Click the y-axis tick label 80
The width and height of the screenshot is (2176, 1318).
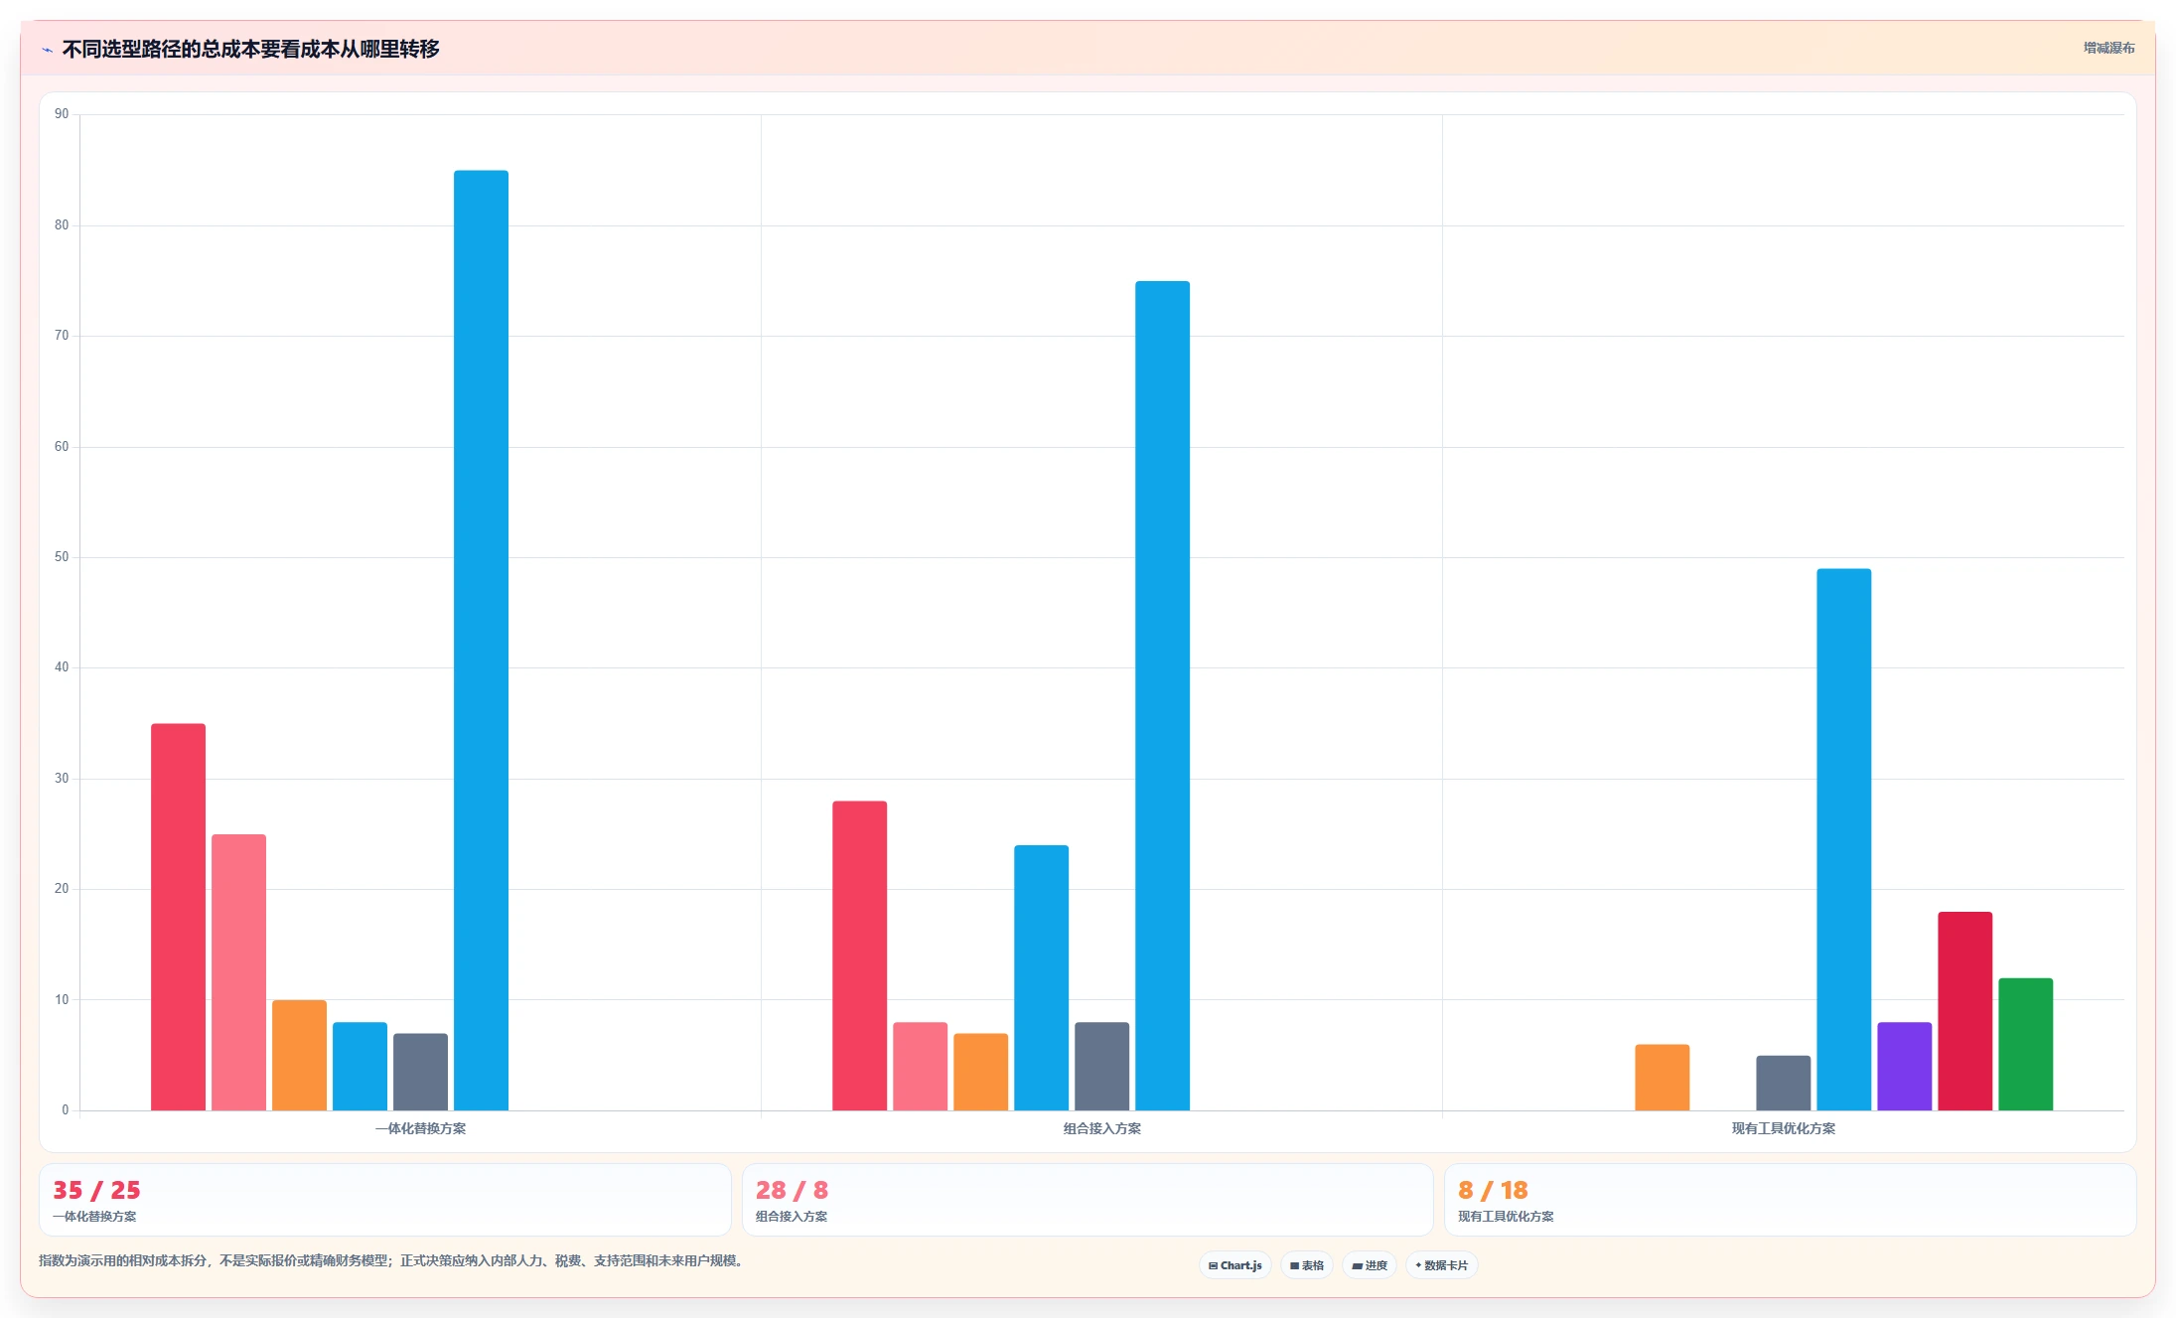(x=62, y=225)
